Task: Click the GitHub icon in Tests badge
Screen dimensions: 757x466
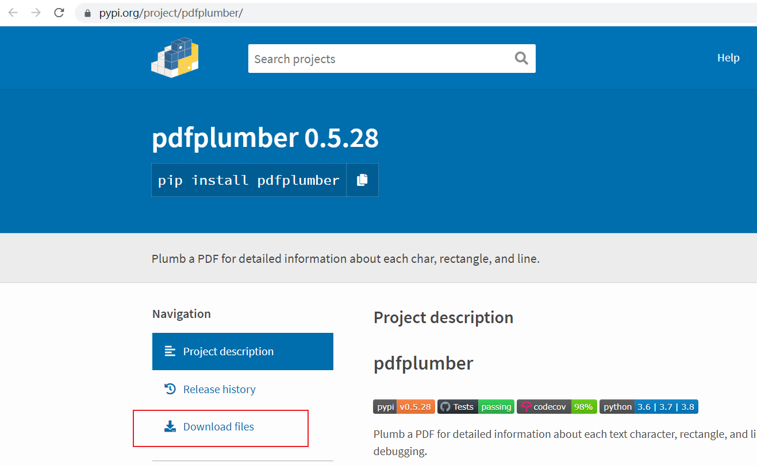Action: pyautogui.click(x=444, y=407)
